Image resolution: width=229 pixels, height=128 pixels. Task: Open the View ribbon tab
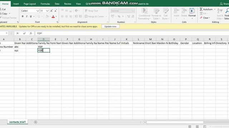pyautogui.click(x=78, y=4)
